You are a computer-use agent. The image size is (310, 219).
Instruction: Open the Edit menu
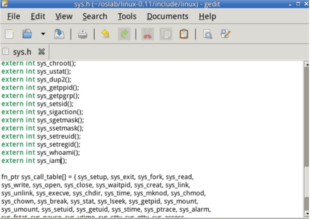point(38,16)
